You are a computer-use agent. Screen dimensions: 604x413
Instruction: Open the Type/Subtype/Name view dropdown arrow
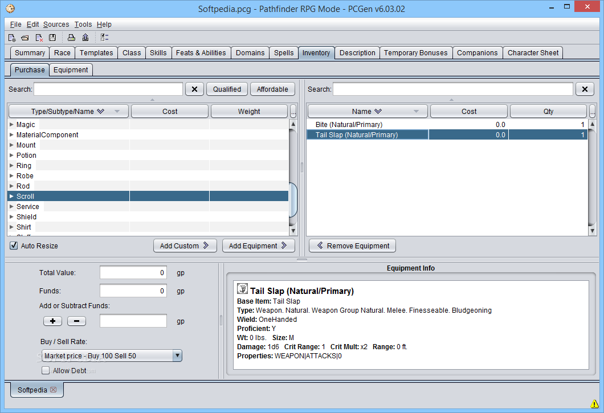click(x=117, y=111)
